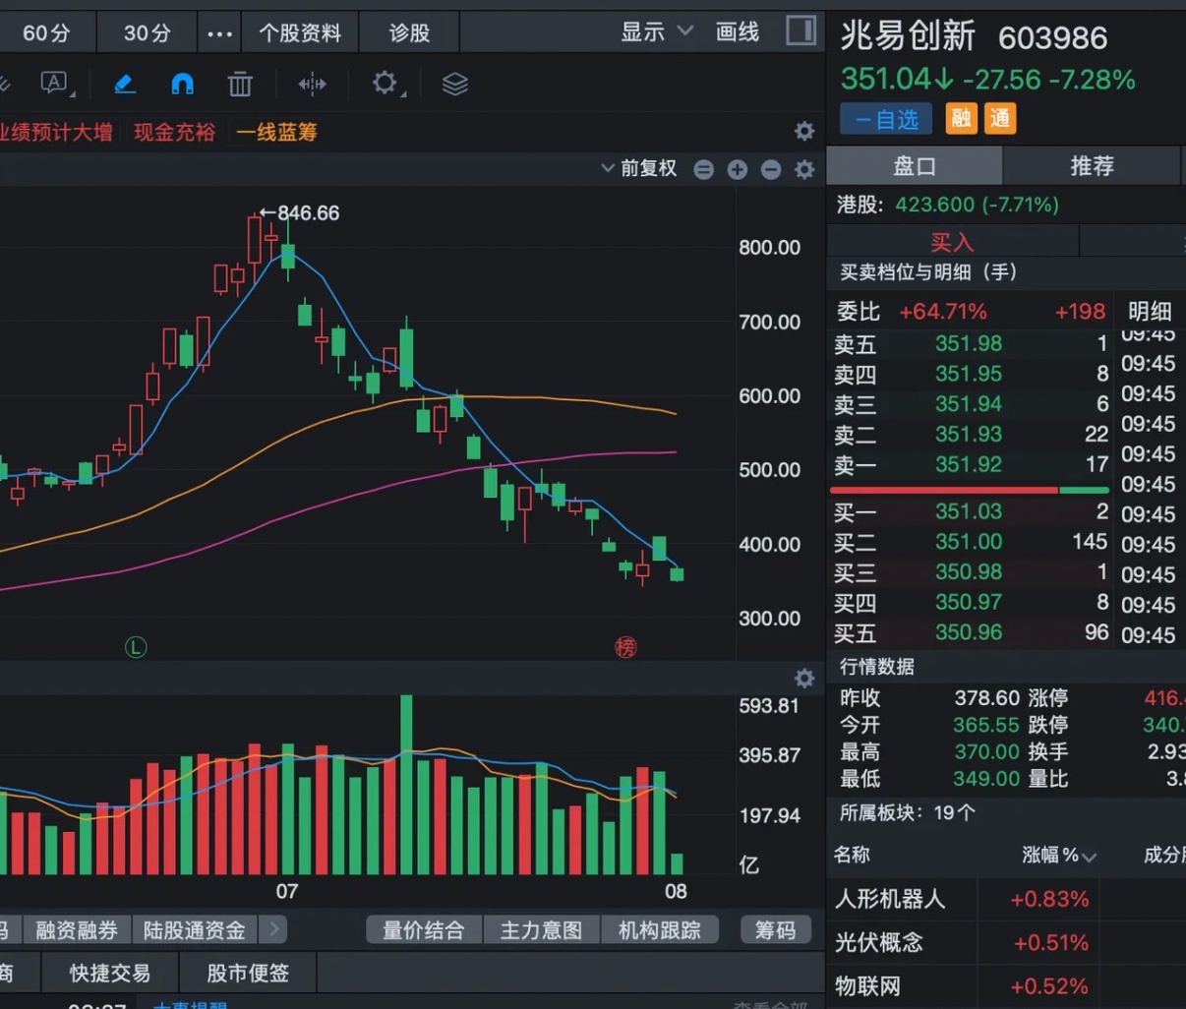Screen dimensions: 1186x1009
Task: Click the 机构跟踪 button
Action: tap(660, 929)
